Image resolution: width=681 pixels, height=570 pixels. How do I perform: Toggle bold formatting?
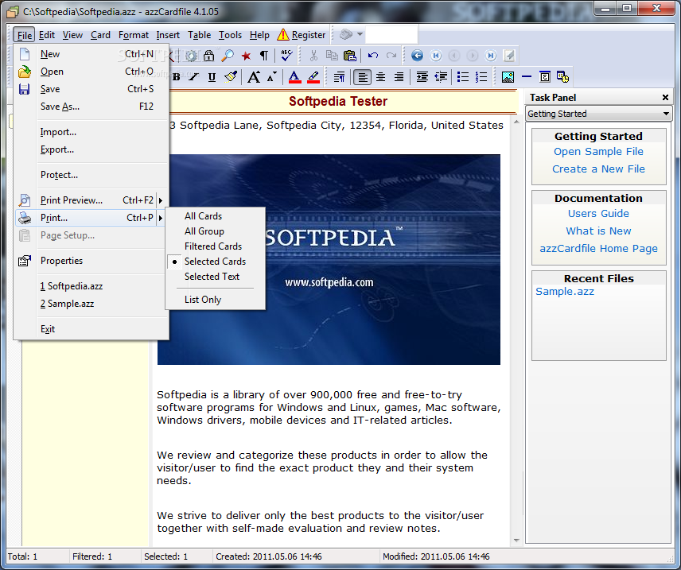coord(177,77)
